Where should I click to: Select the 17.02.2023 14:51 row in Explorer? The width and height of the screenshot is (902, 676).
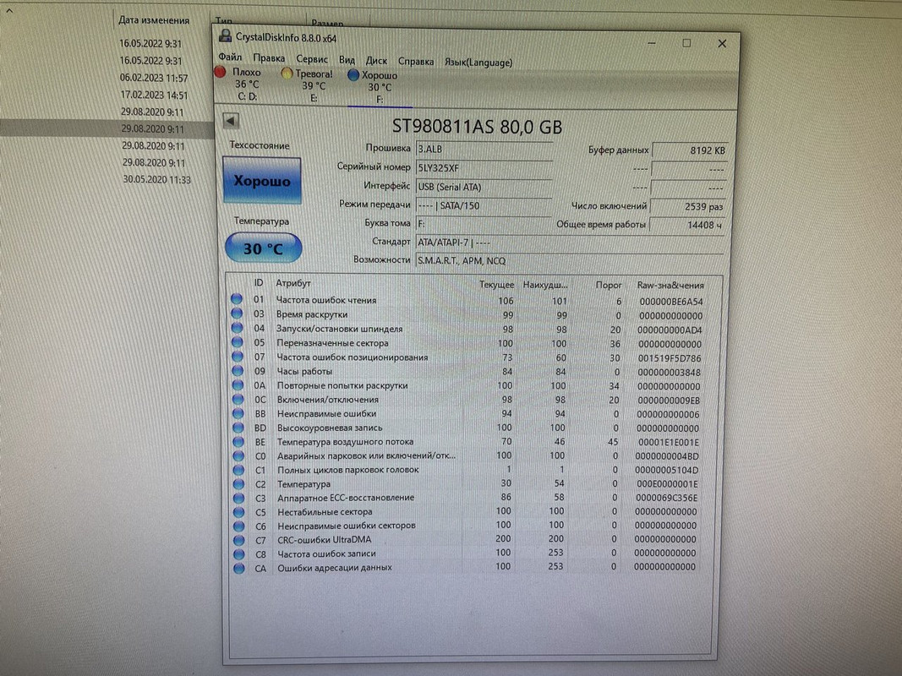pyautogui.click(x=154, y=95)
